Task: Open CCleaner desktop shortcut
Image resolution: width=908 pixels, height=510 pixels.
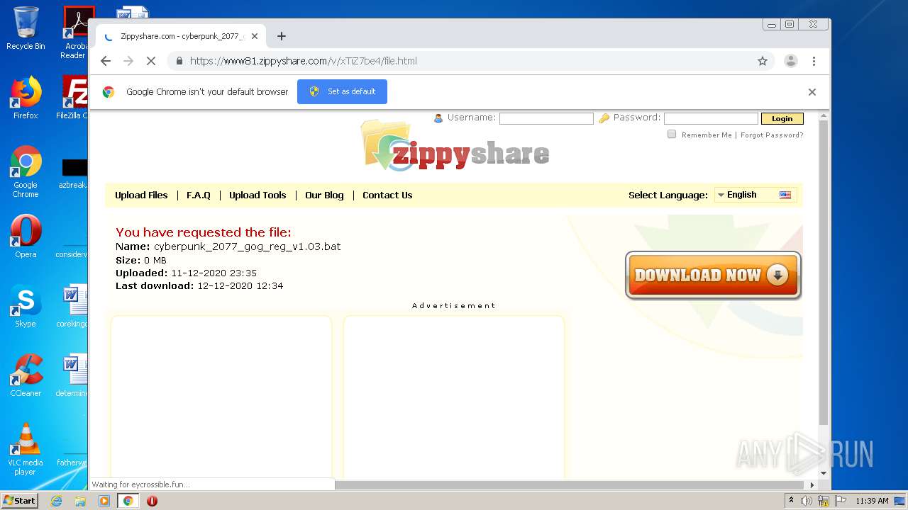Action: click(x=26, y=375)
